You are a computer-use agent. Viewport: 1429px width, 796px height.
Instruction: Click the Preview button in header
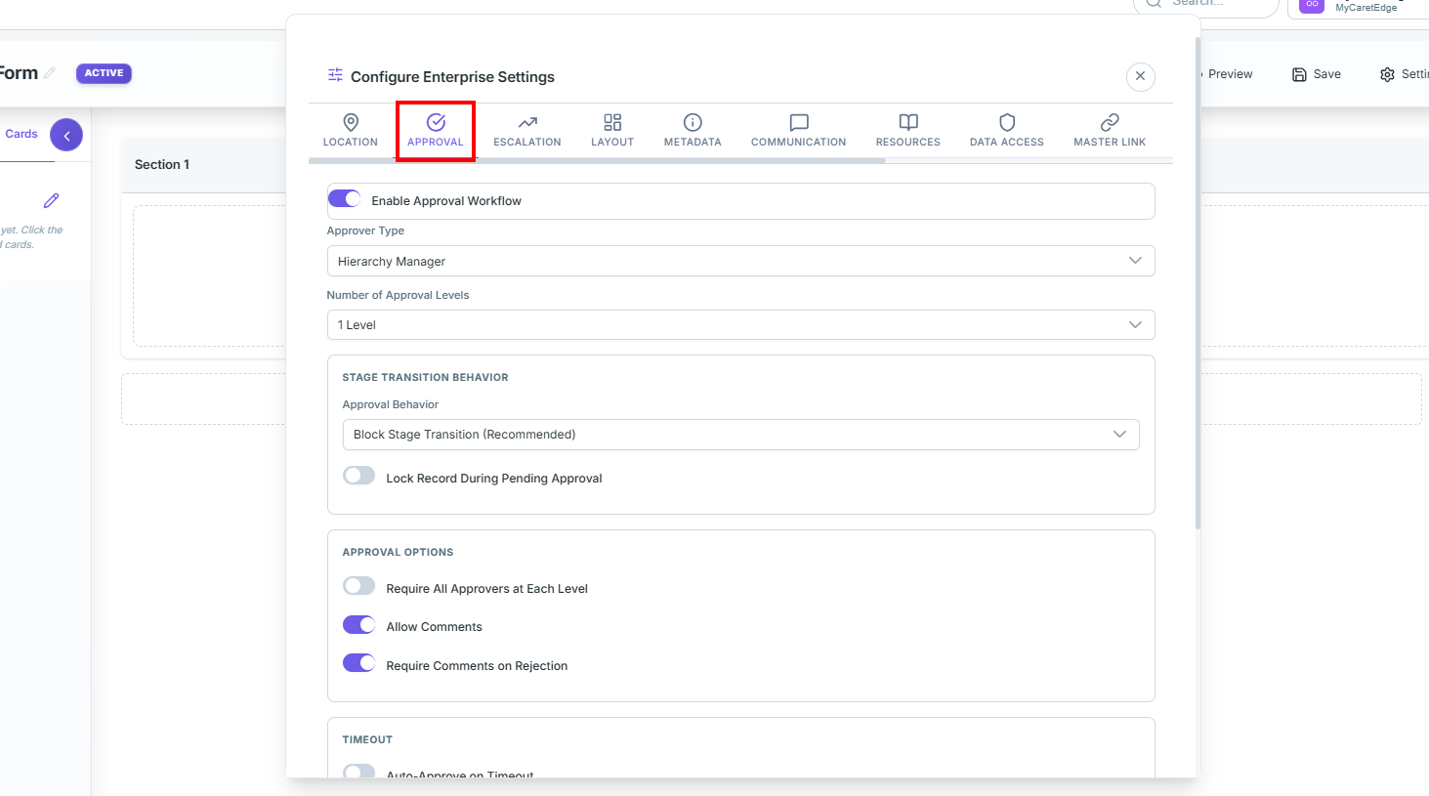pyautogui.click(x=1229, y=74)
